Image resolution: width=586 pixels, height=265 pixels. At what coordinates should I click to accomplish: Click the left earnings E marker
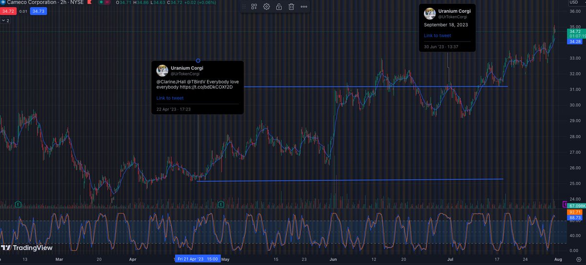(x=18, y=203)
